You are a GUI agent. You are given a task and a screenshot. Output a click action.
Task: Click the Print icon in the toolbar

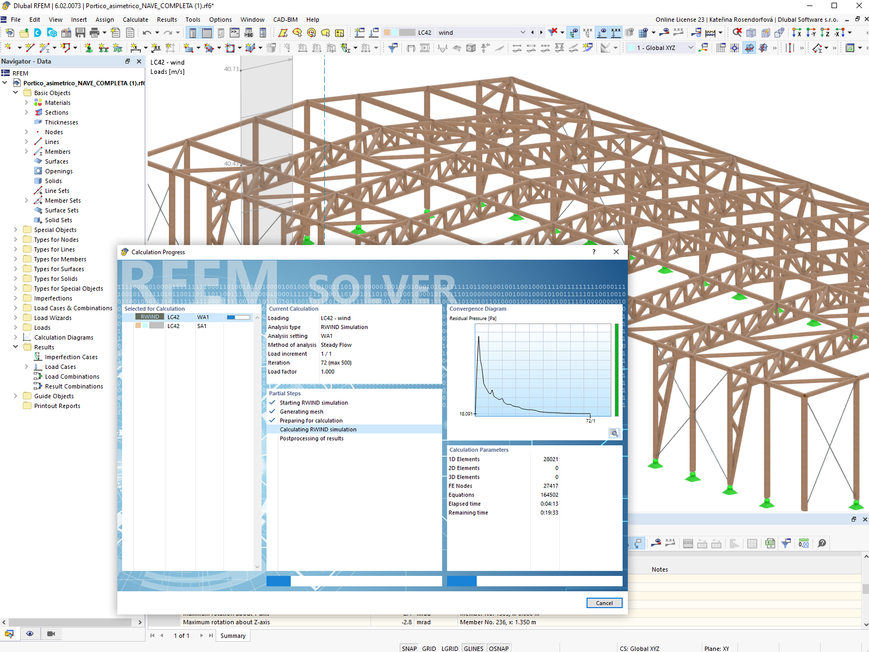pos(95,33)
